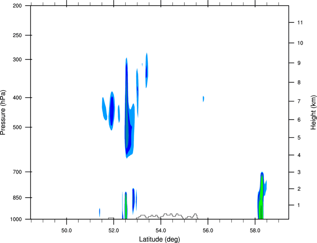Pick the 6 km height label

tap(299, 120)
